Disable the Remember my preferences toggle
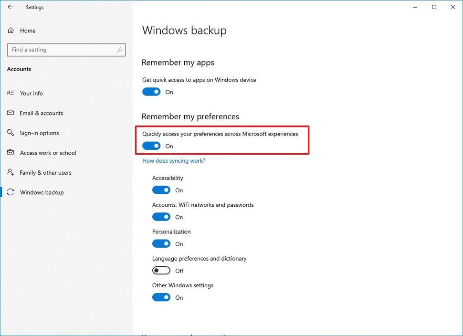Image resolution: width=463 pixels, height=336 pixels. click(x=151, y=146)
